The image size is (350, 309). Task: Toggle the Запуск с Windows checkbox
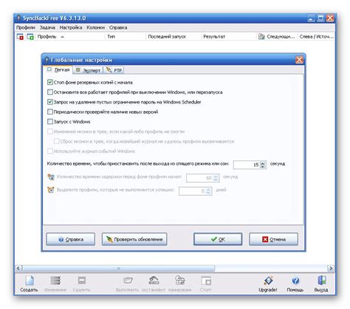pos(50,121)
